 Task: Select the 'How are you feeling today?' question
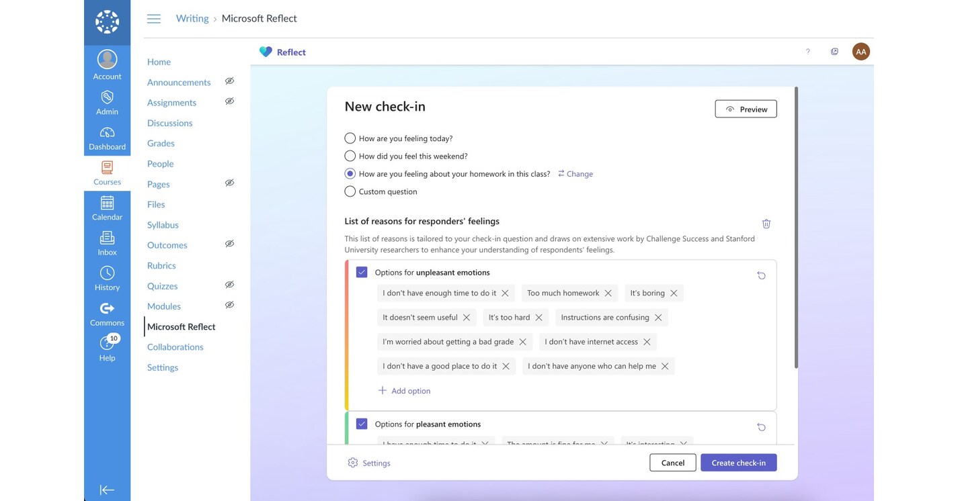350,137
